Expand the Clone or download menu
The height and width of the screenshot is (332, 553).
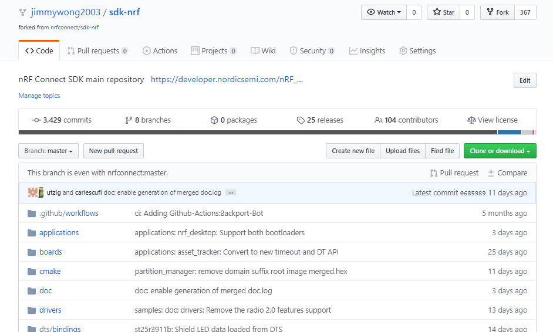click(500, 151)
